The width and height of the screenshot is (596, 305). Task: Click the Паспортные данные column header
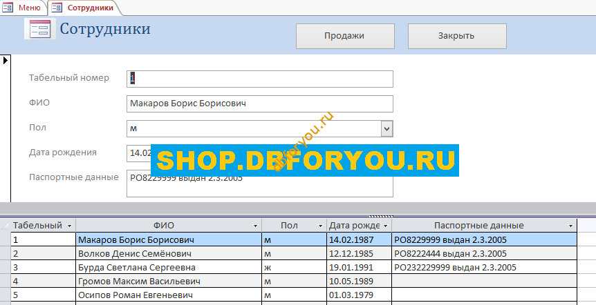[x=484, y=226]
